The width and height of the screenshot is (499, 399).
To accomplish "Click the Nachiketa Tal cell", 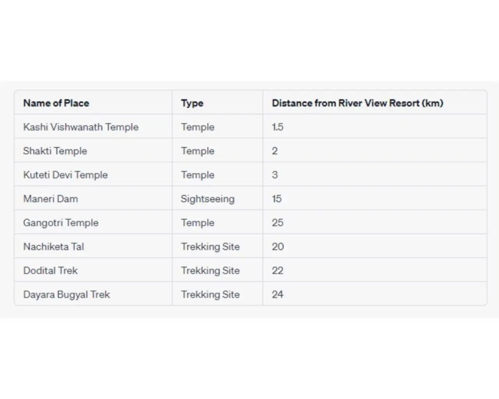I will pyautogui.click(x=54, y=246).
